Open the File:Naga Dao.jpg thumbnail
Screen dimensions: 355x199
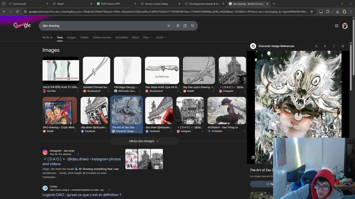[128, 70]
